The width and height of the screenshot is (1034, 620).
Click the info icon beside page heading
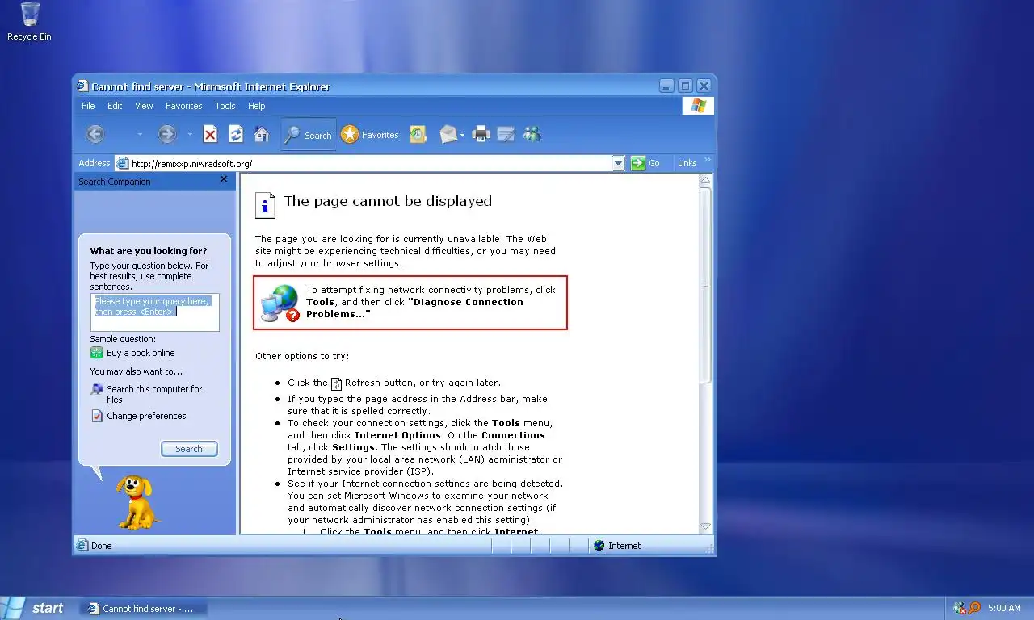coord(265,205)
